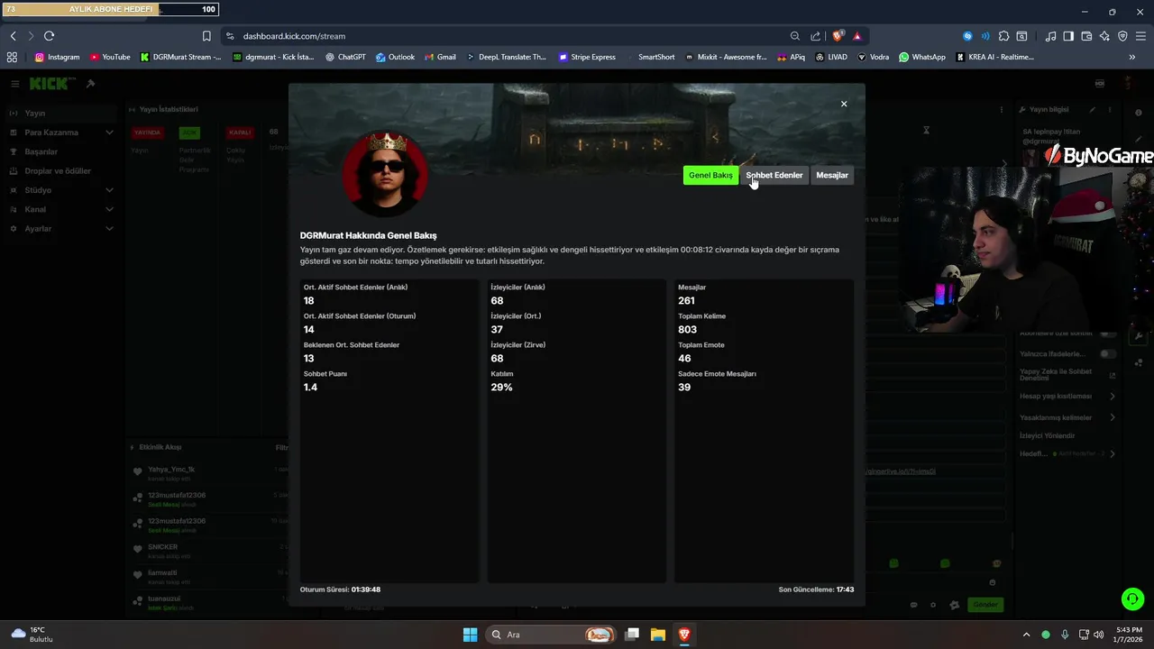This screenshot has height=649, width=1154.
Task: Click the browser reload button
Action: (x=49, y=36)
